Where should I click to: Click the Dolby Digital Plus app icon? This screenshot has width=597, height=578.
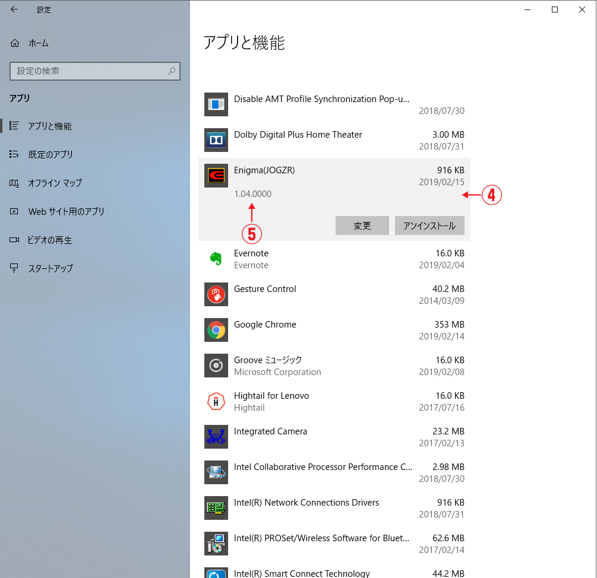(216, 140)
